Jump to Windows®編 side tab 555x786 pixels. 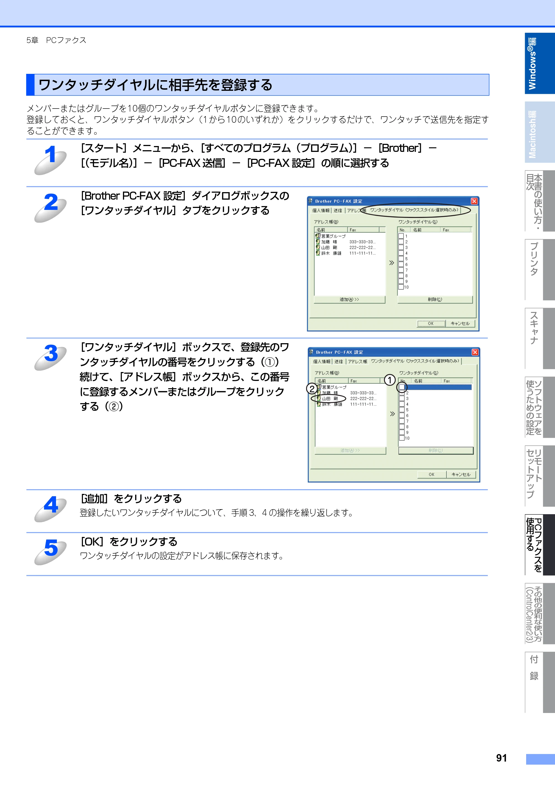point(540,63)
